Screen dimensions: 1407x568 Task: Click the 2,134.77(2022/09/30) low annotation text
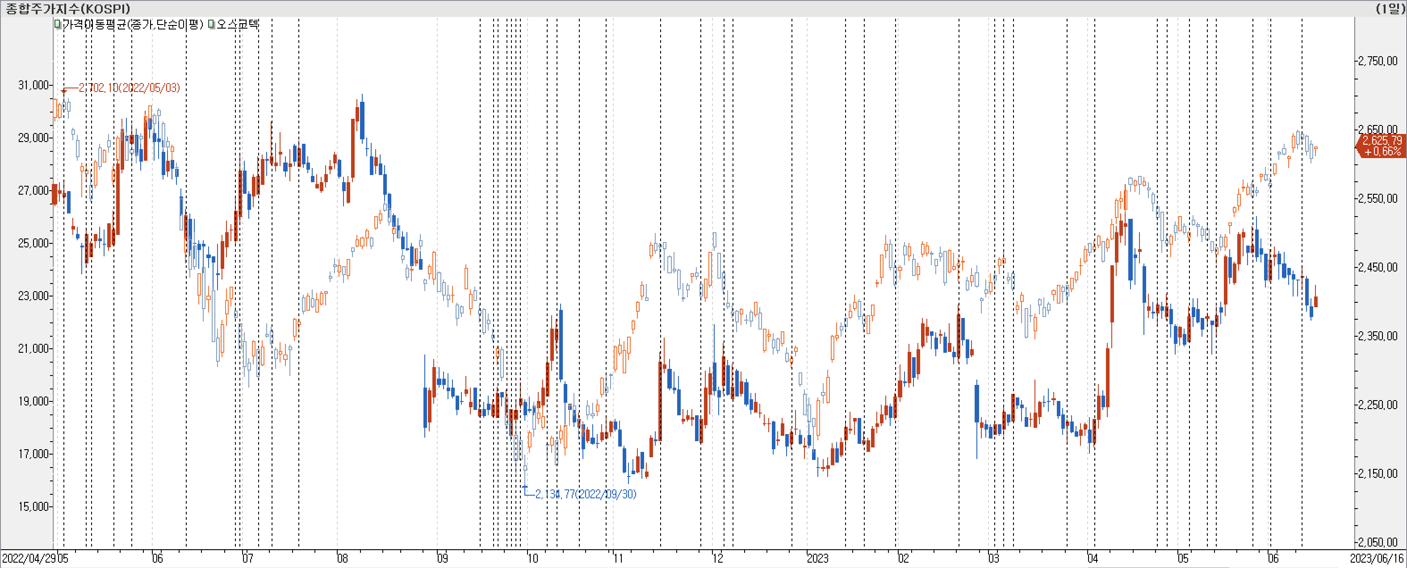586,494
